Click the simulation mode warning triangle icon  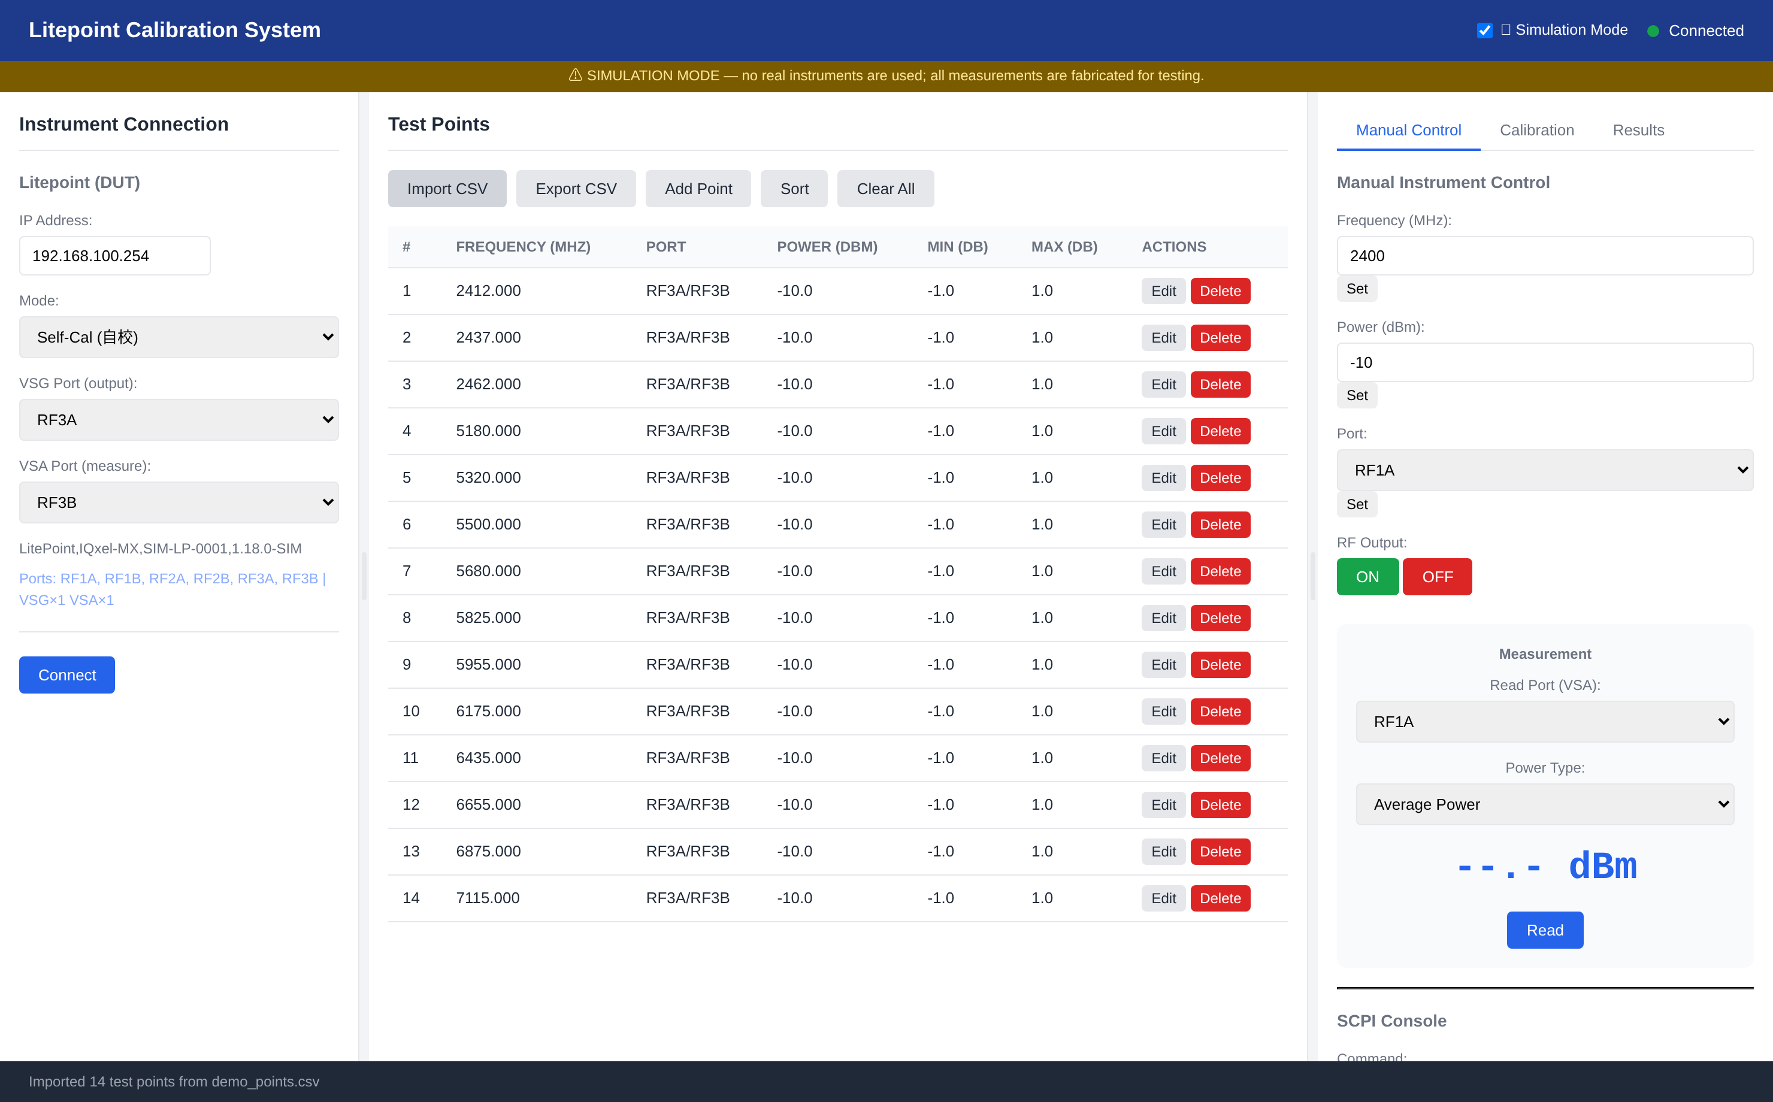pos(575,75)
